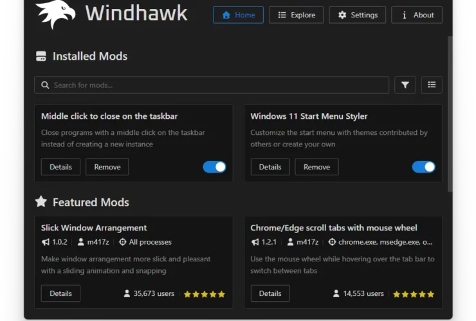Click star rating of Chrome/Edge scroll tabs
Image resolution: width=476 pixels, height=321 pixels.
point(414,294)
